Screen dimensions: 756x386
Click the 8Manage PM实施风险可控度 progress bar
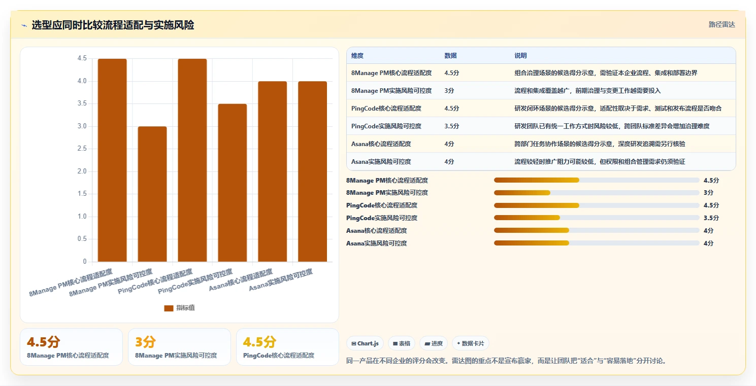point(597,193)
